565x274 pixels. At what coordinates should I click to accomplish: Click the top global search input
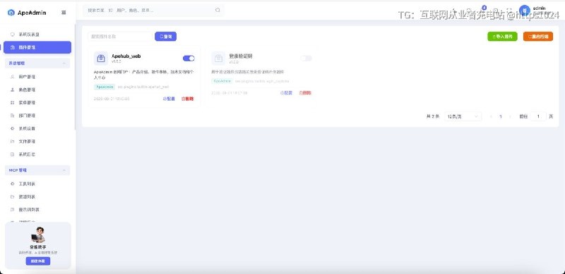[x=153, y=10]
